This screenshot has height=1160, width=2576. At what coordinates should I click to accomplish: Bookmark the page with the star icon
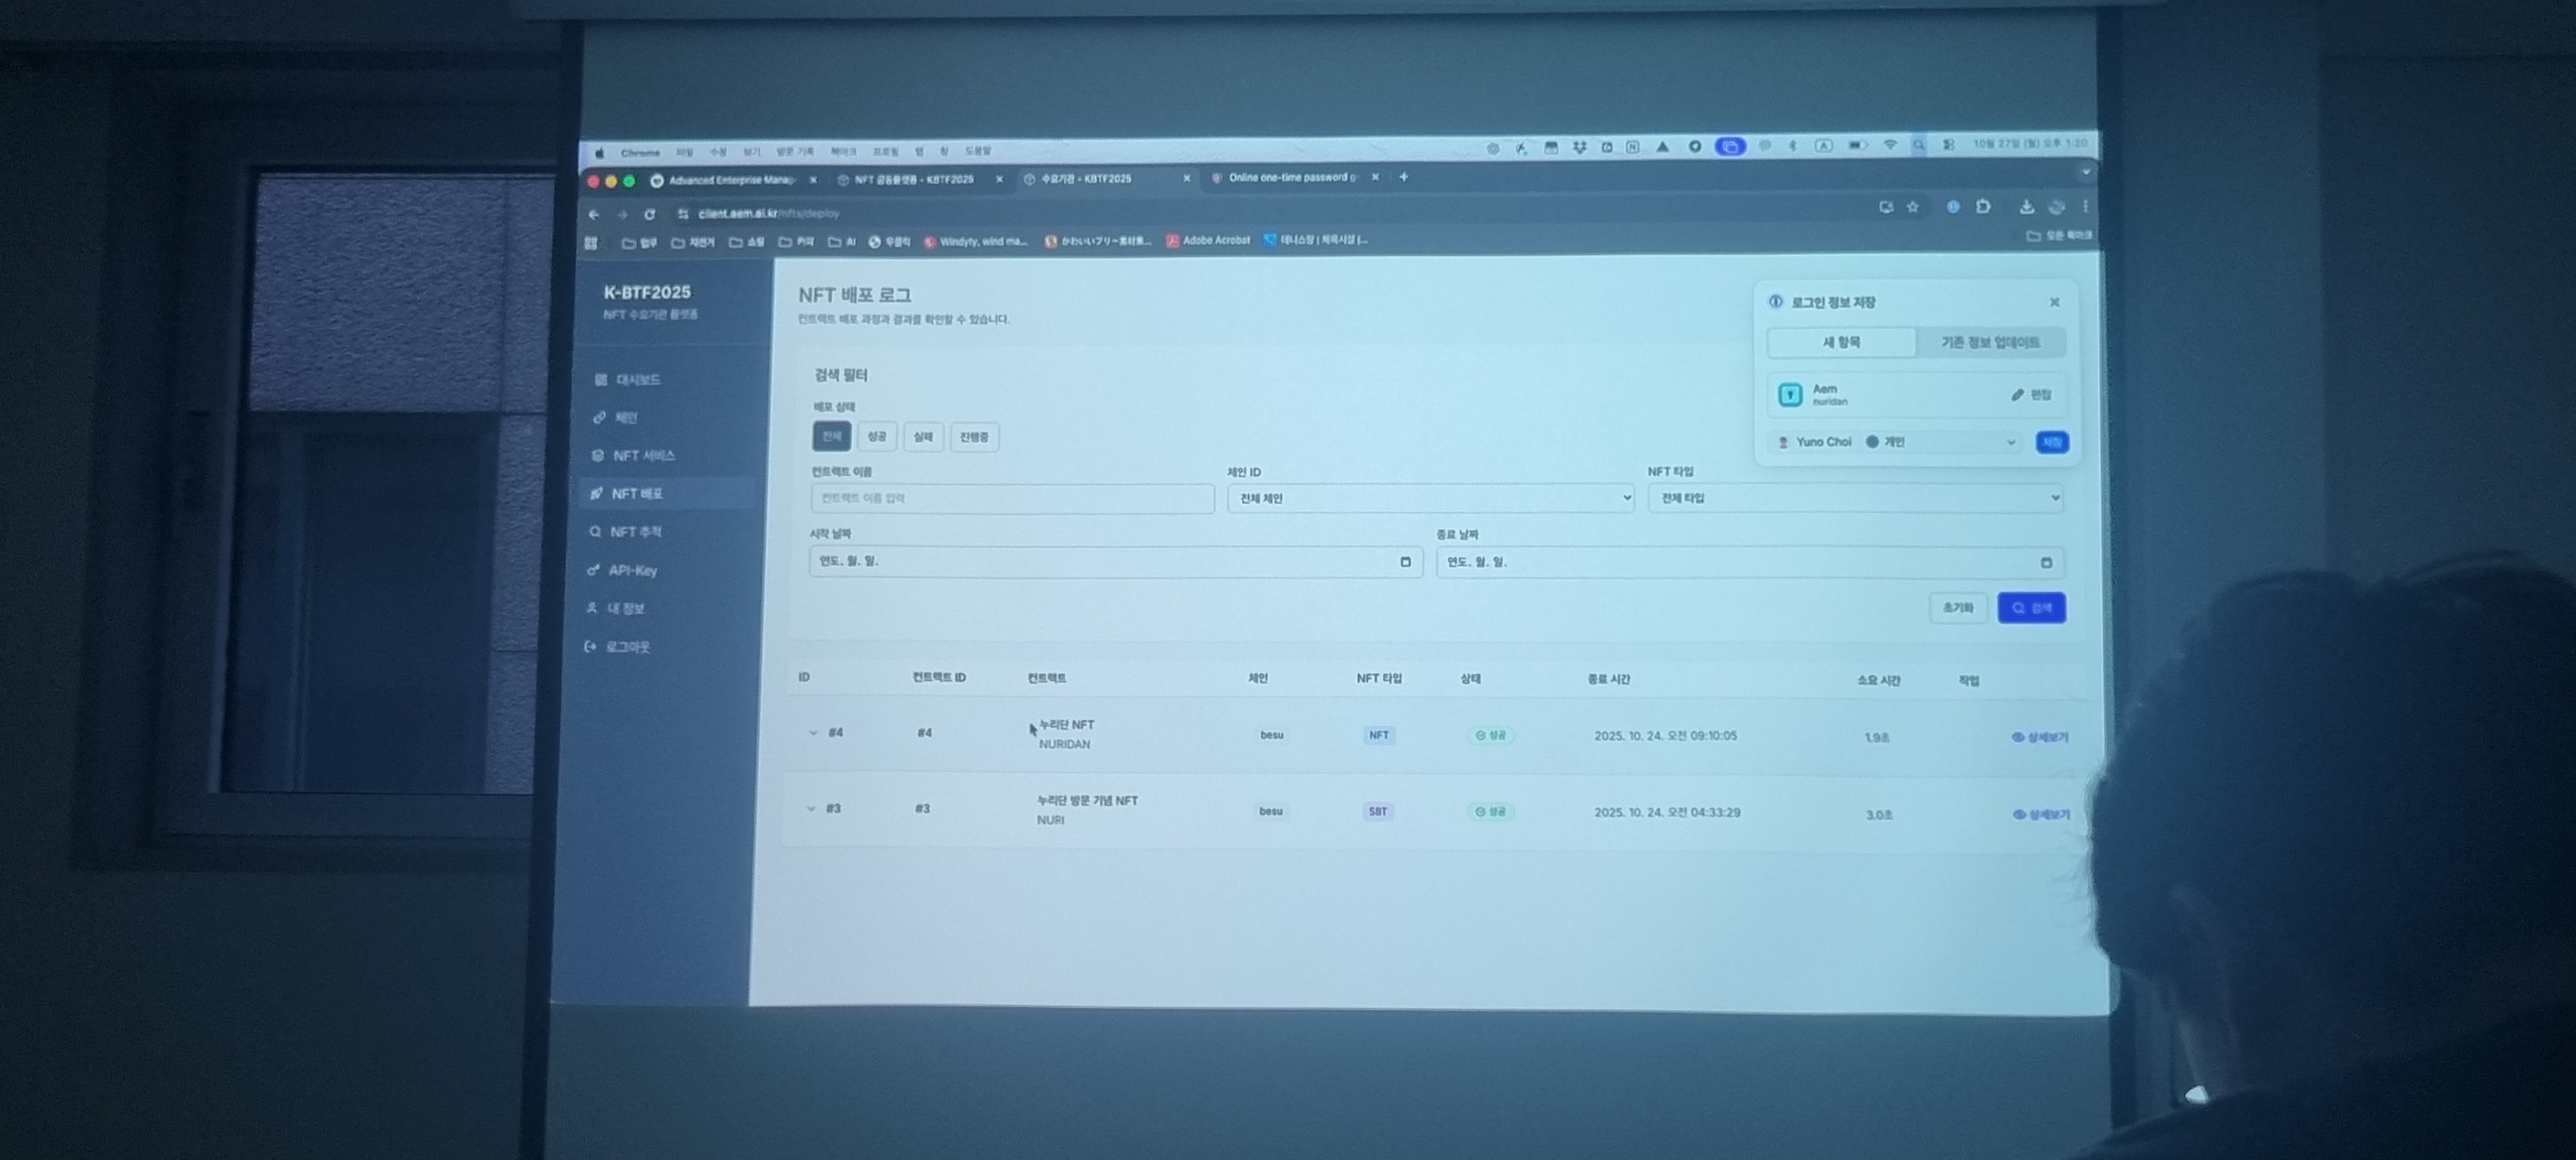tap(1913, 207)
